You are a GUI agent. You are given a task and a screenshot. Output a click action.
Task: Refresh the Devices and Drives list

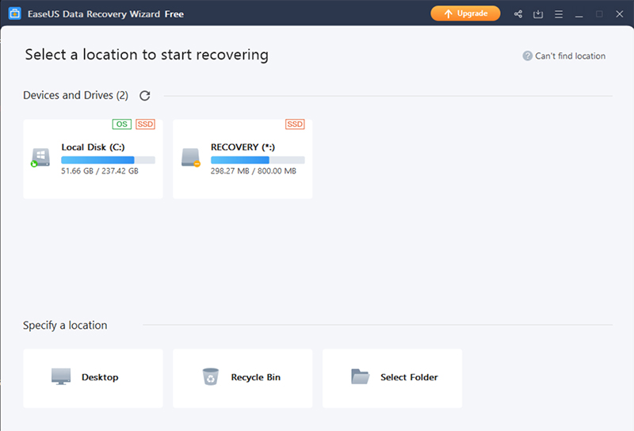click(145, 95)
